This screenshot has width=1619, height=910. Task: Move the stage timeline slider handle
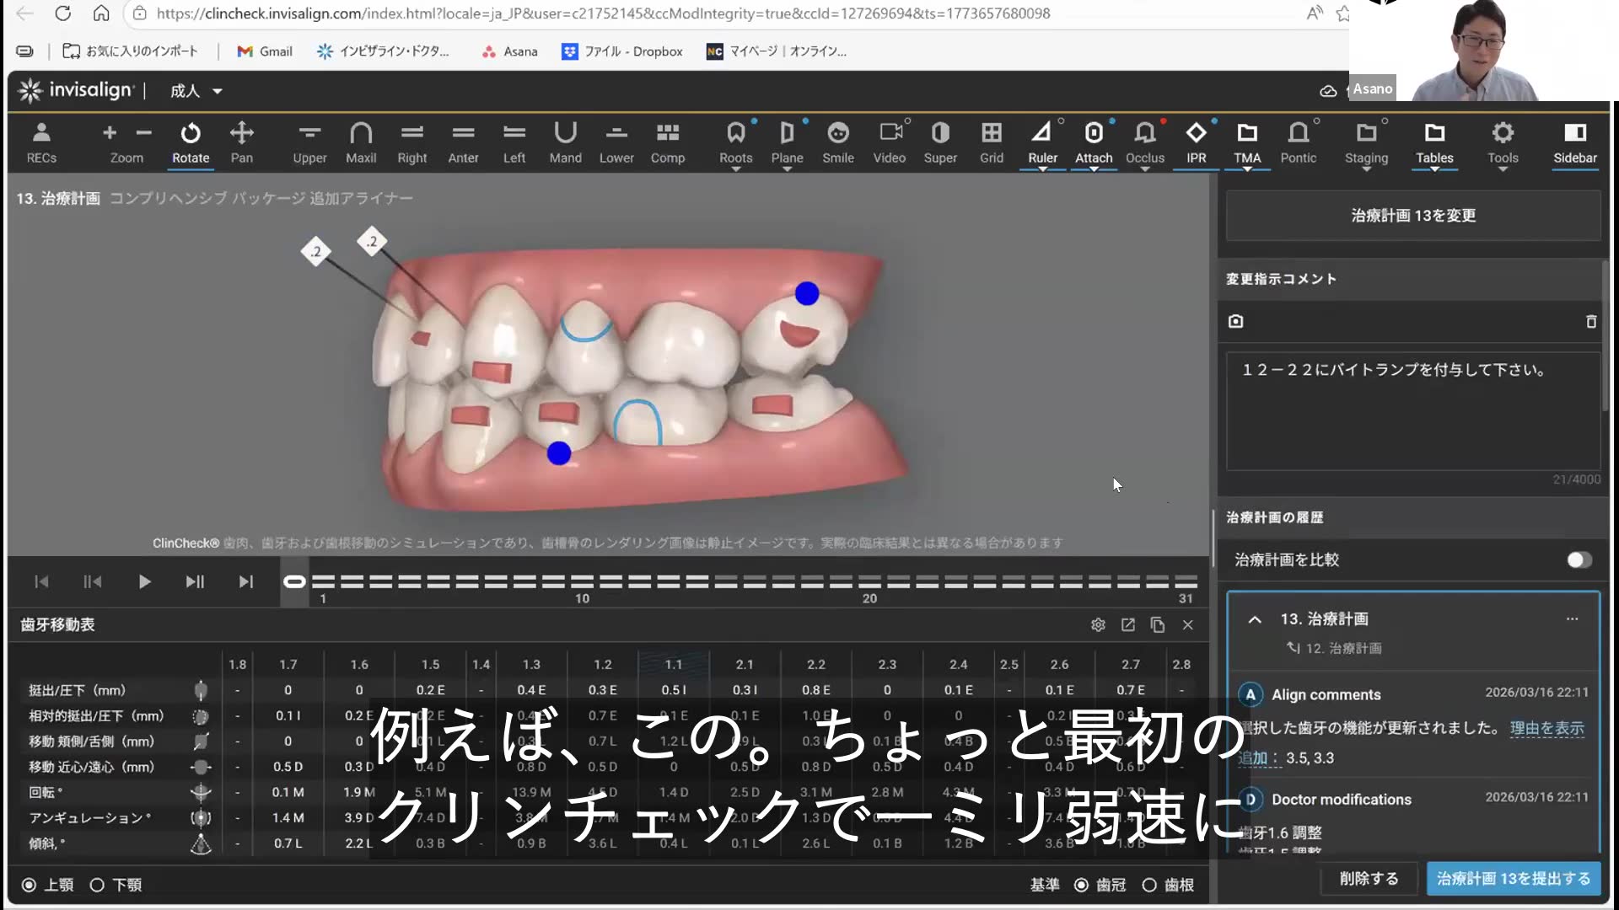click(294, 581)
